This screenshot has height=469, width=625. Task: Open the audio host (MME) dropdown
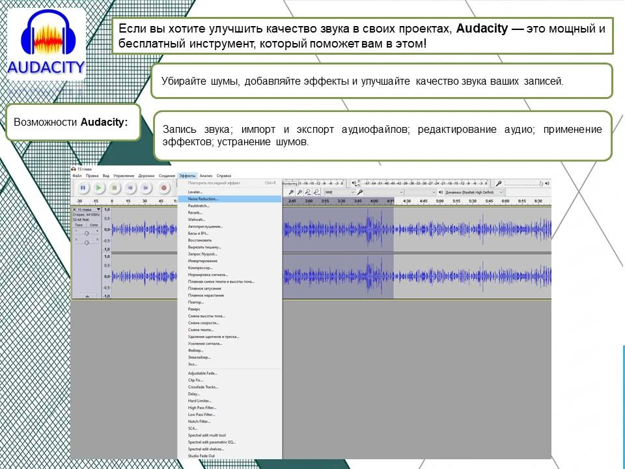pyautogui.click(x=339, y=192)
